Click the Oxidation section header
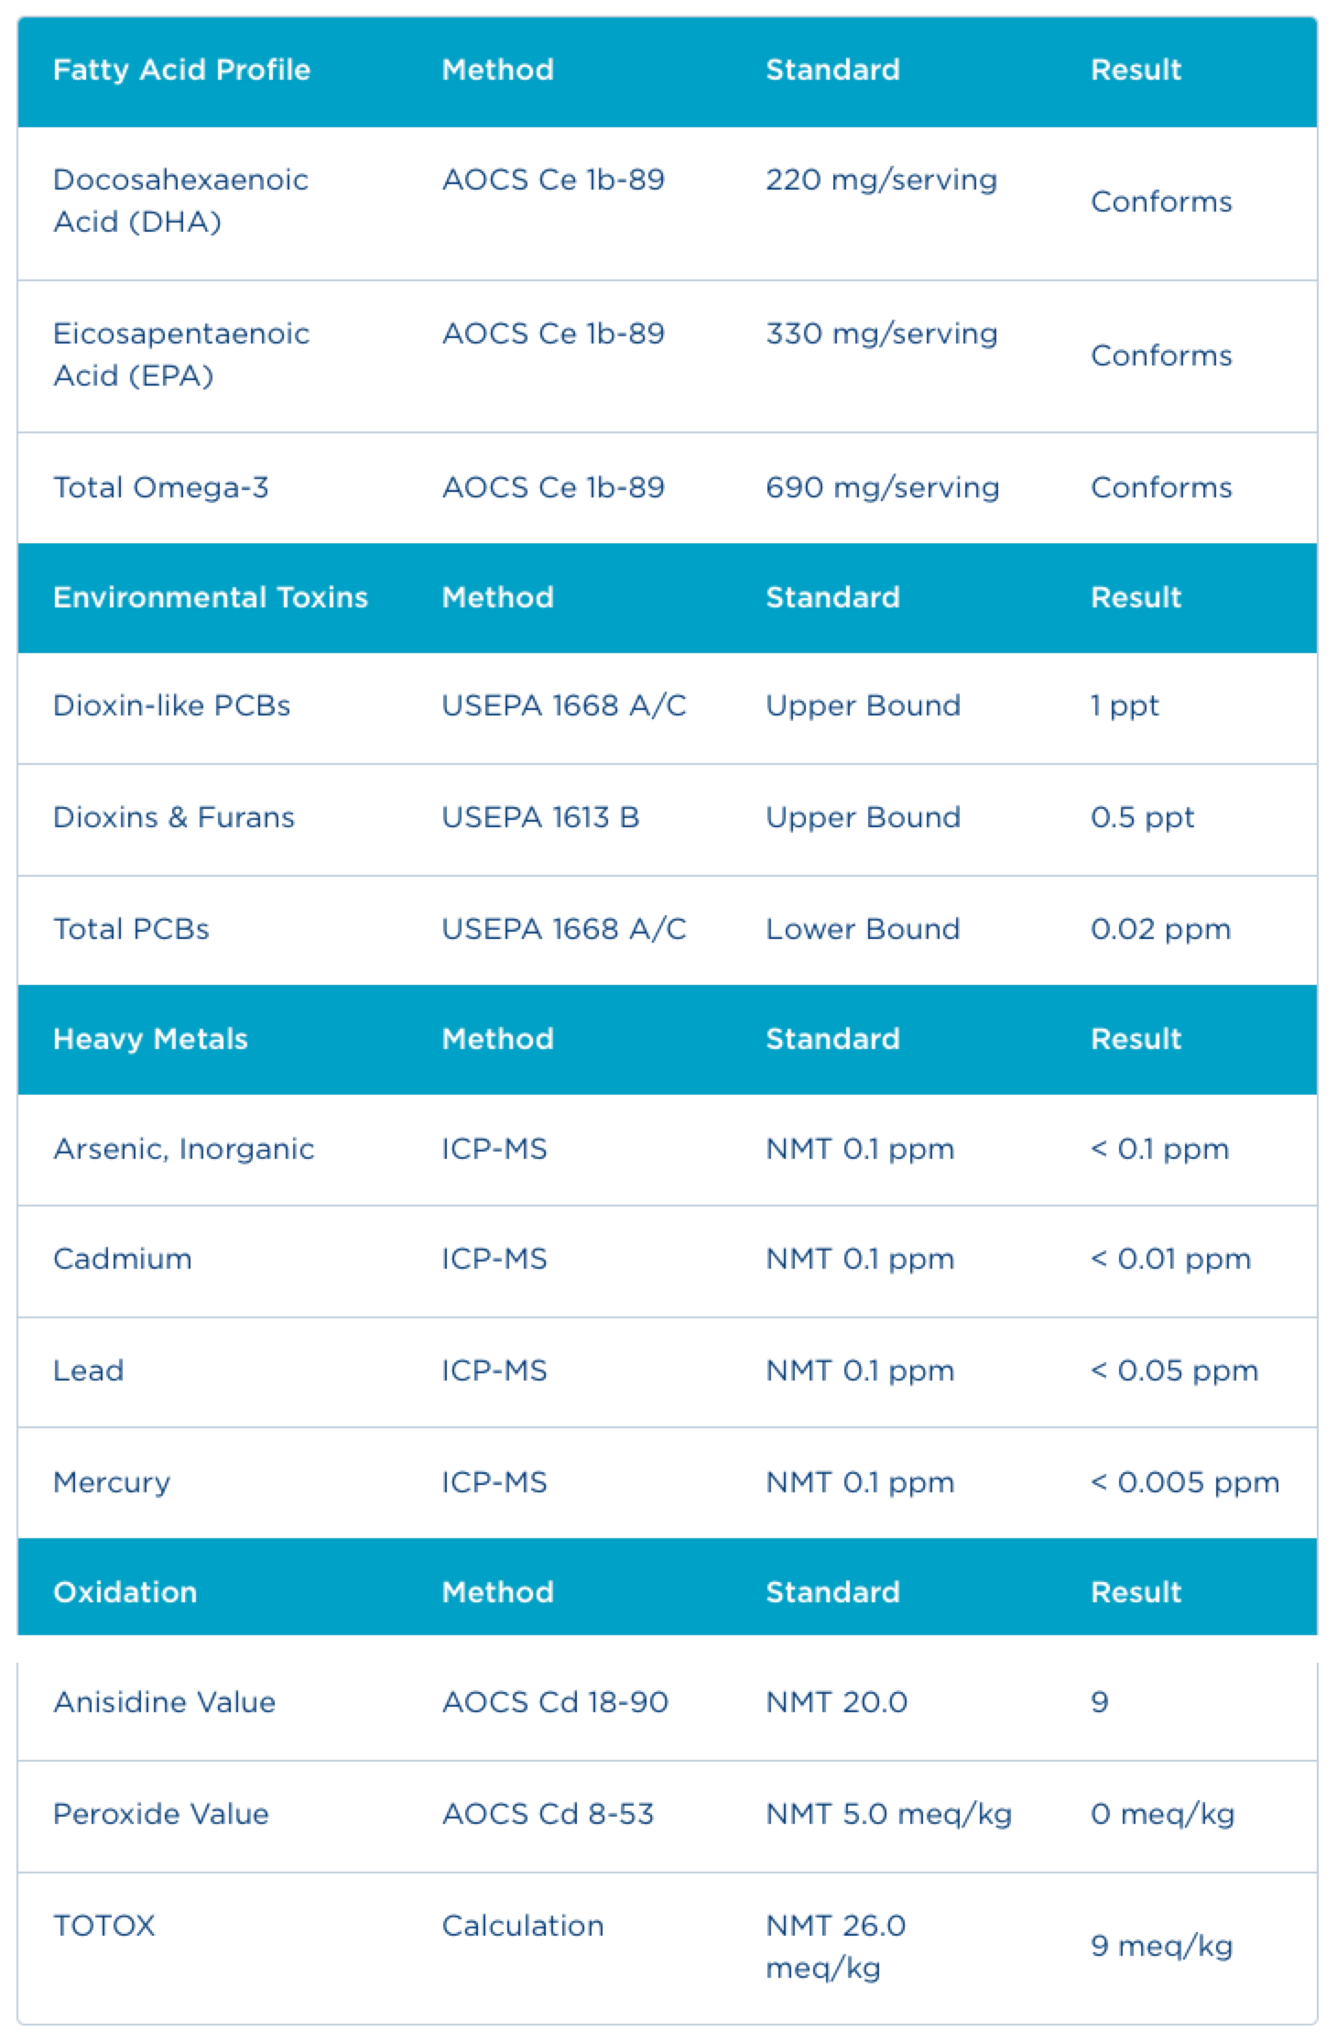The image size is (1337, 2042). point(125,1593)
